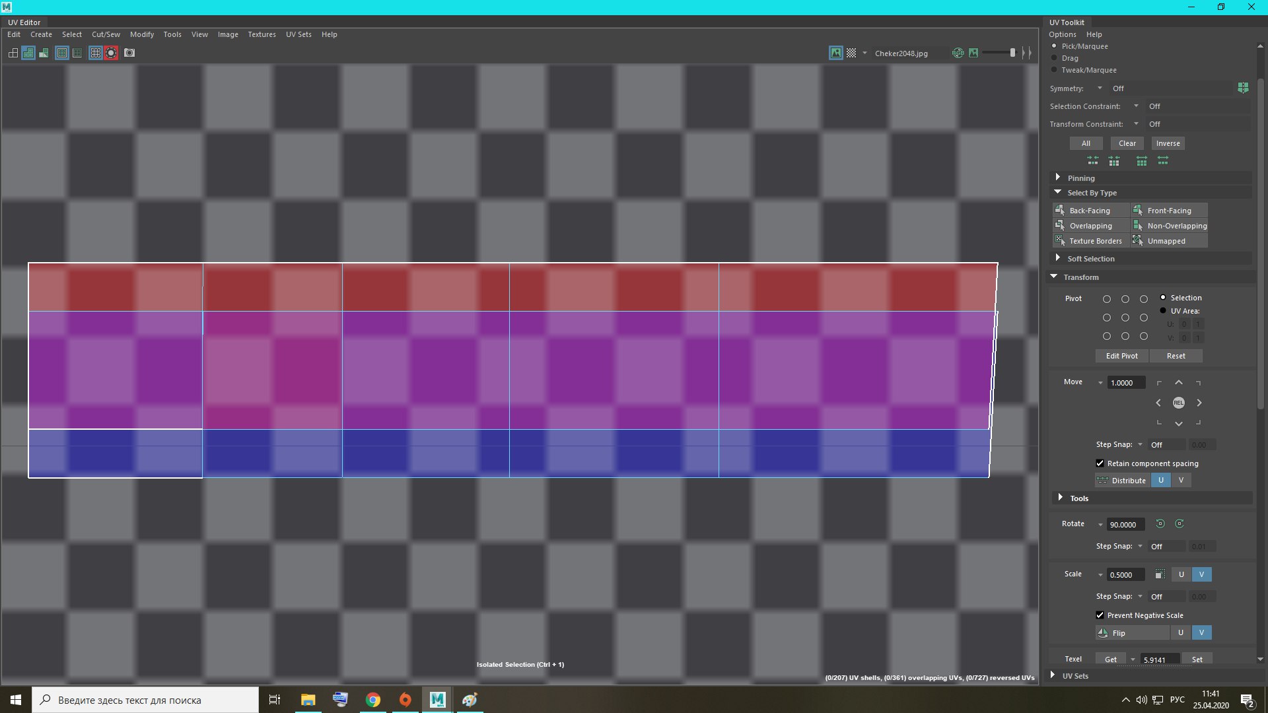
Task: Click the scale uniform icon next to 0.5000
Action: 1160,574
